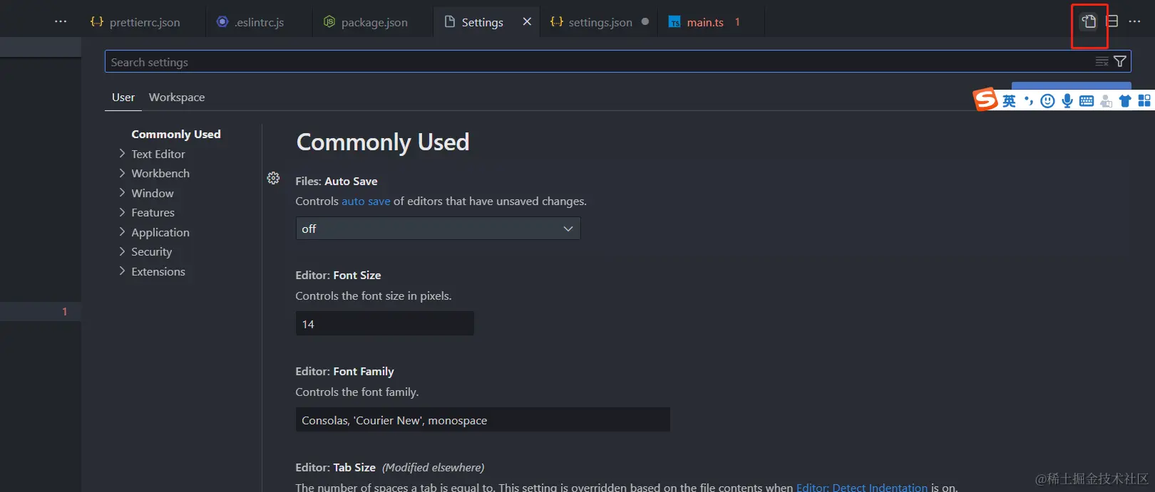Click the Font Size field showing 14

coord(385,324)
